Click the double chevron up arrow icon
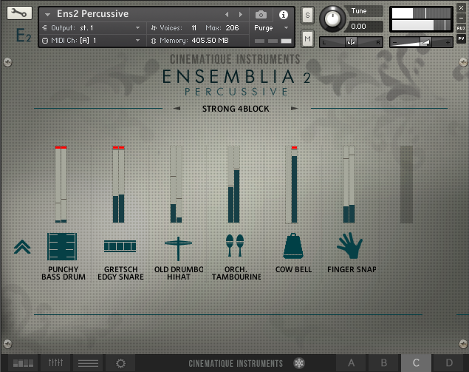Viewport: 469px width, 372px height. tap(22, 247)
